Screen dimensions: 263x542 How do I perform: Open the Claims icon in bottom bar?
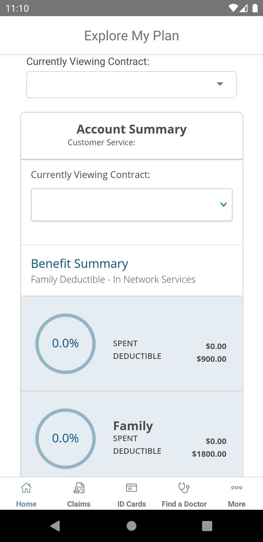tap(79, 488)
